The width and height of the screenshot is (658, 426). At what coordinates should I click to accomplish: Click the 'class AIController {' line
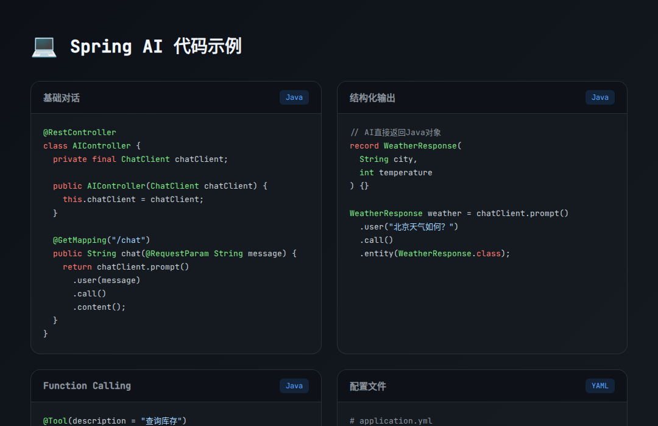click(92, 146)
